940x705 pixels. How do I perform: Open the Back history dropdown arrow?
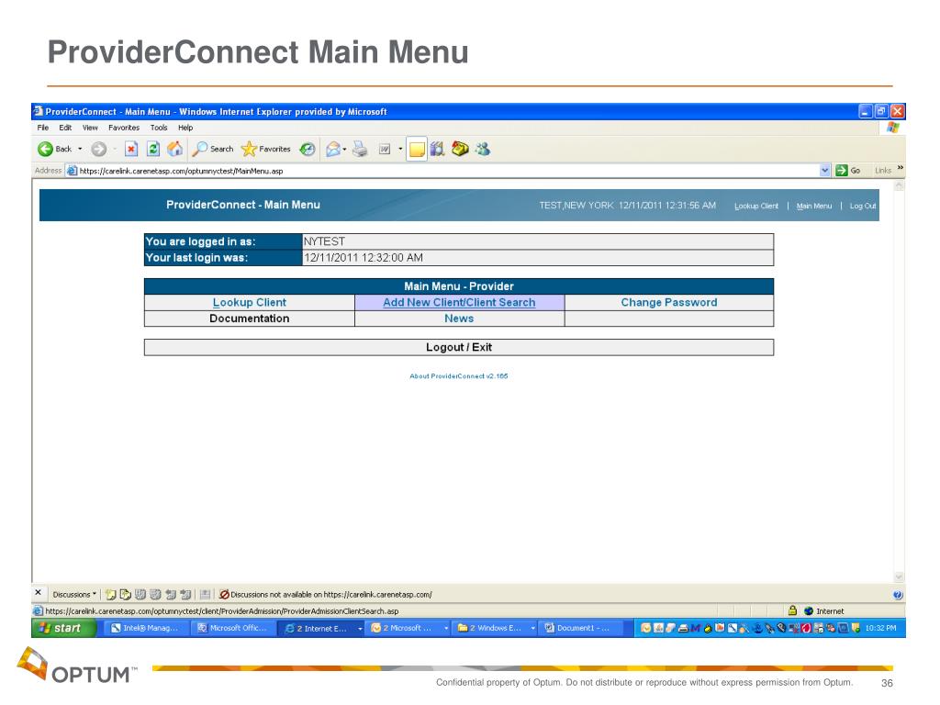point(80,149)
